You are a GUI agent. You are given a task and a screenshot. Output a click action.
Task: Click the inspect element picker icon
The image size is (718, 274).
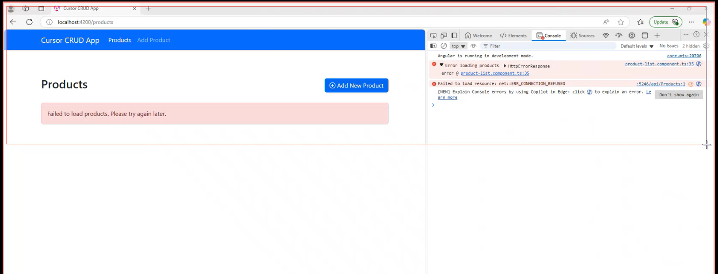[433, 35]
